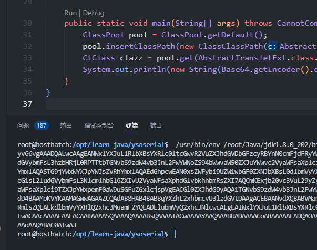
Task: Select the 终端 (Terminal) tab
Action: 131,126
